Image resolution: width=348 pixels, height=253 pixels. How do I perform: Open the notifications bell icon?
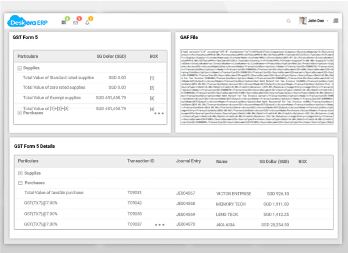[87, 23]
